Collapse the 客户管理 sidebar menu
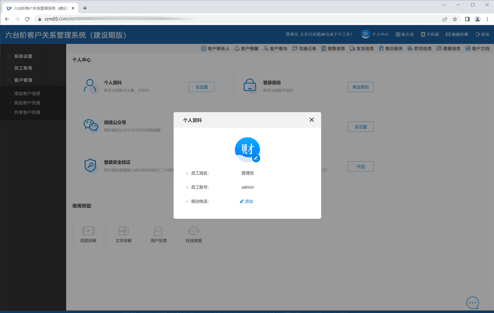 click(33, 80)
